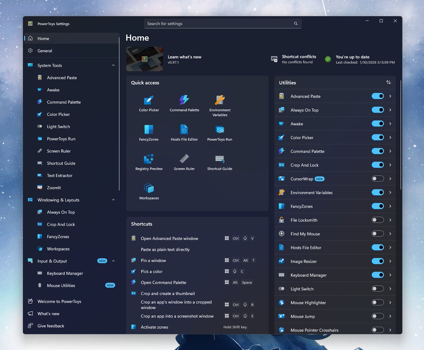Click the green up-to-date checkmark icon
The image size is (424, 350).
pos(328,59)
